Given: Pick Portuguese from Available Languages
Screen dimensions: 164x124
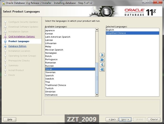Looking at the screenshot, I should click(70, 59).
